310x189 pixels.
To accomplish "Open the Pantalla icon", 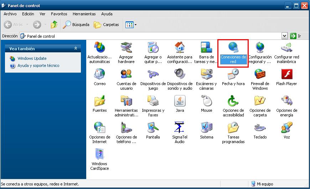I will 153,127.
